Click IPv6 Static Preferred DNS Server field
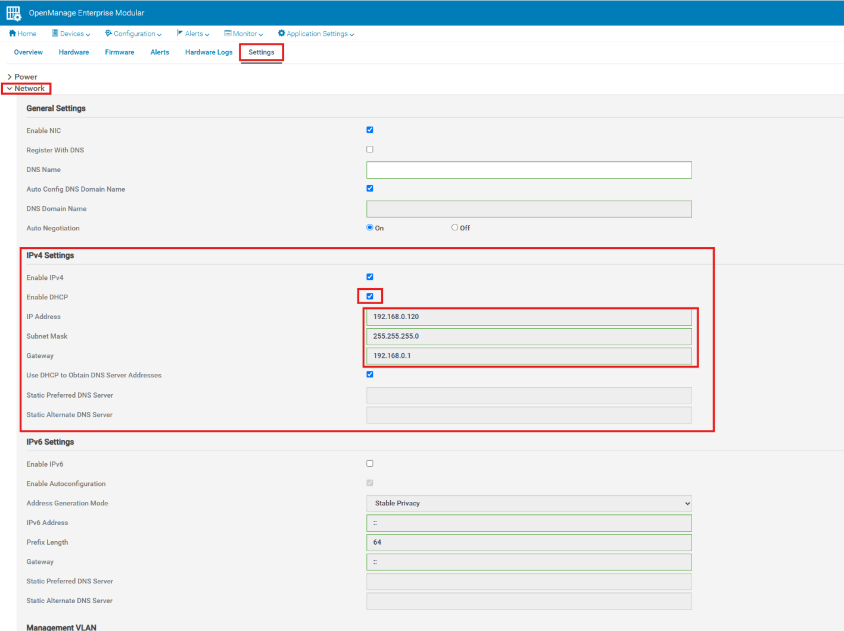Image resolution: width=844 pixels, height=631 pixels. click(529, 582)
